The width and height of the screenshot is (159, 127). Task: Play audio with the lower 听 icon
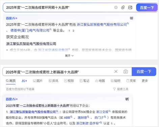[127, 99]
